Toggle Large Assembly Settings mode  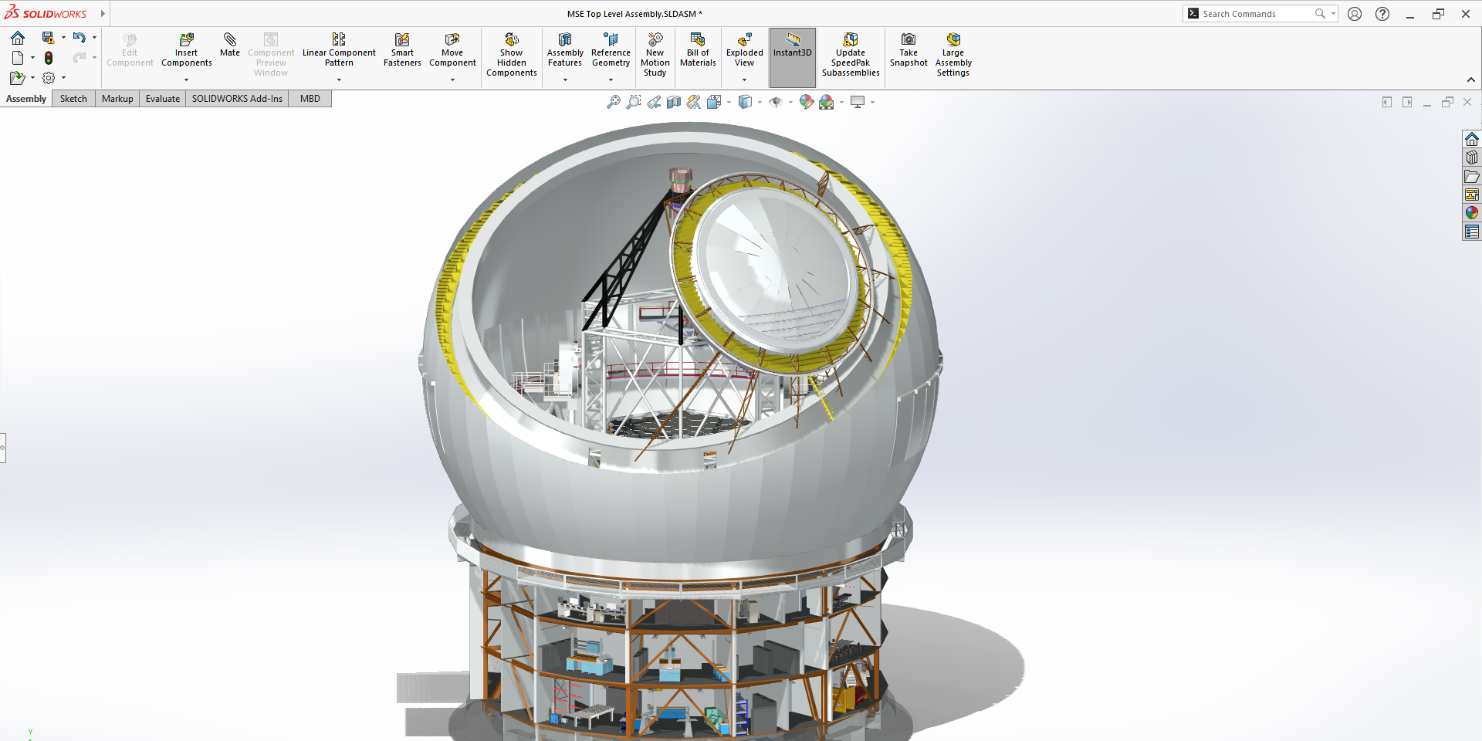pyautogui.click(x=953, y=40)
